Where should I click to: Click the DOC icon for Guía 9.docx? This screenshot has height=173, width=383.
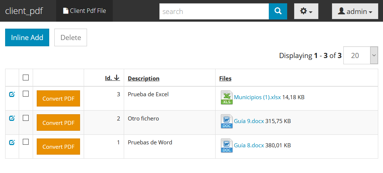tap(227, 122)
